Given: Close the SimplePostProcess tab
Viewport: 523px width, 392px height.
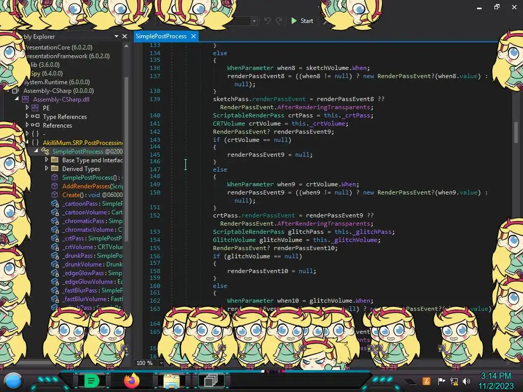Looking at the screenshot, I should (x=194, y=36).
